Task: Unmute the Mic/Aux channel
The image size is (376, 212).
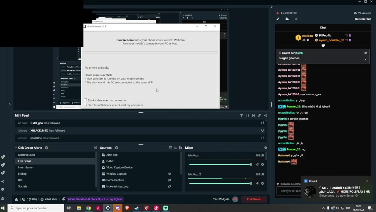Action: [258, 165]
